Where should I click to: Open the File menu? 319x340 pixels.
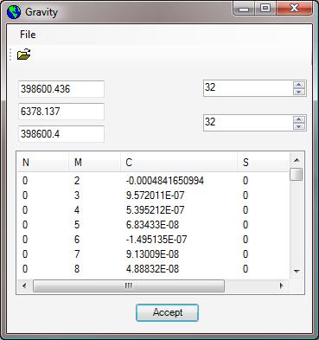[x=28, y=35]
